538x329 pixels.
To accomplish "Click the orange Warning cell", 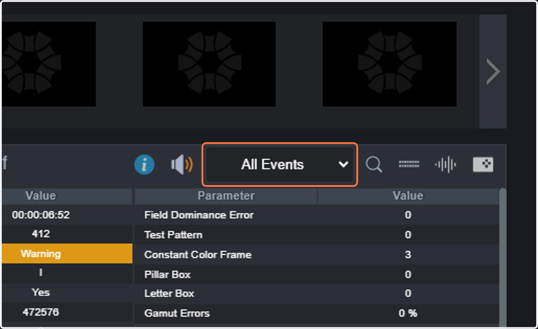I will [x=67, y=254].
